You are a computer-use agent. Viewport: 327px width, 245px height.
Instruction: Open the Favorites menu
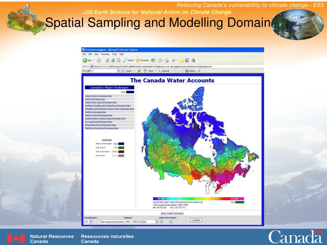105,54
